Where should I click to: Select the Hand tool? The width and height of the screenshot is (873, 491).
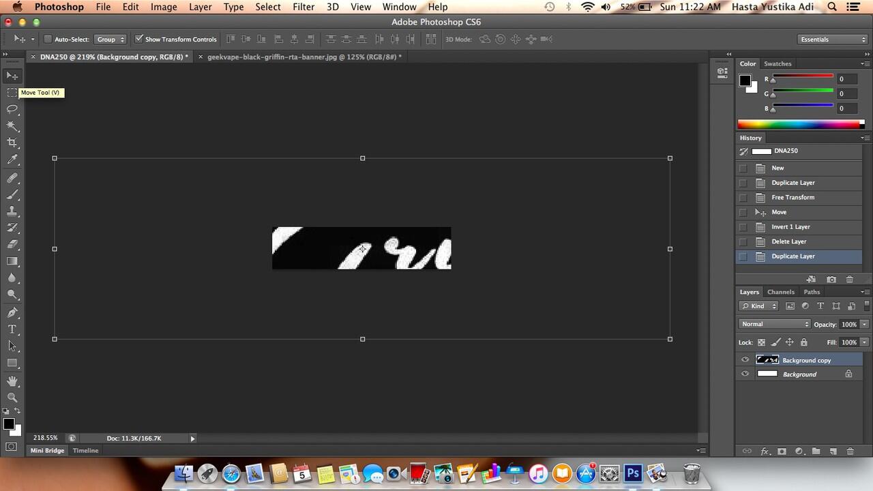tap(12, 381)
